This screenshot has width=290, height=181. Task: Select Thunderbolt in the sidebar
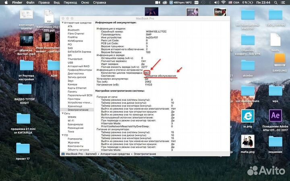(x=75, y=59)
